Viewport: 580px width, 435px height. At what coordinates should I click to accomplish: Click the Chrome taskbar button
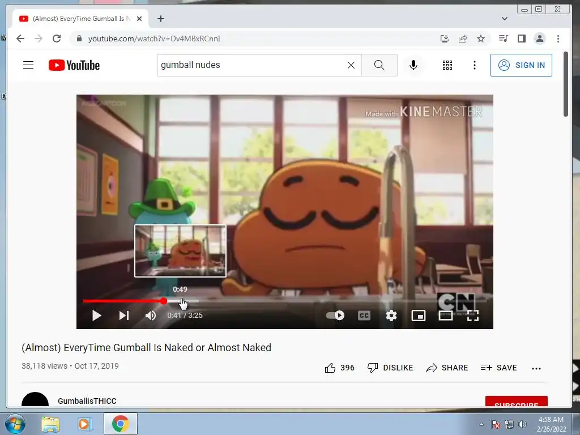(121, 424)
